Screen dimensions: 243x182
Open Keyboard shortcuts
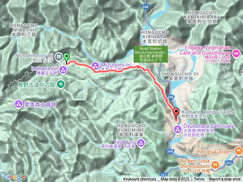(140, 179)
